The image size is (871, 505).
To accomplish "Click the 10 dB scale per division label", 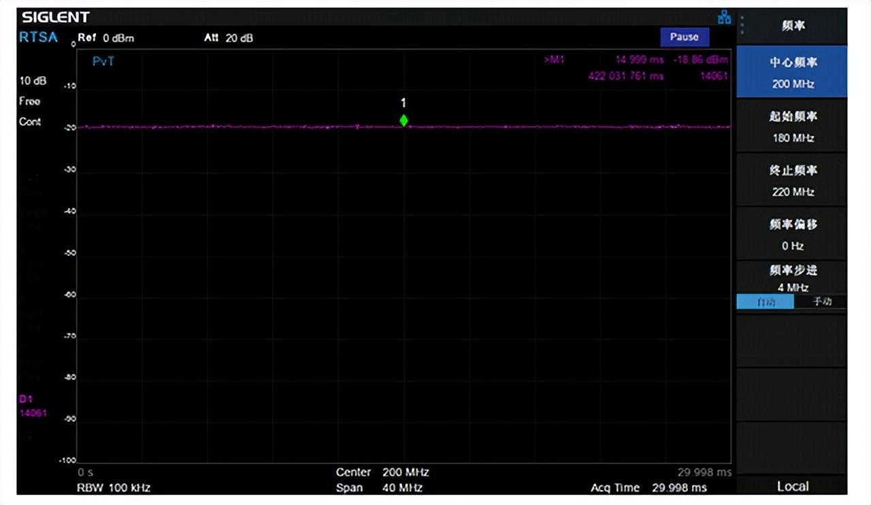I will (33, 81).
